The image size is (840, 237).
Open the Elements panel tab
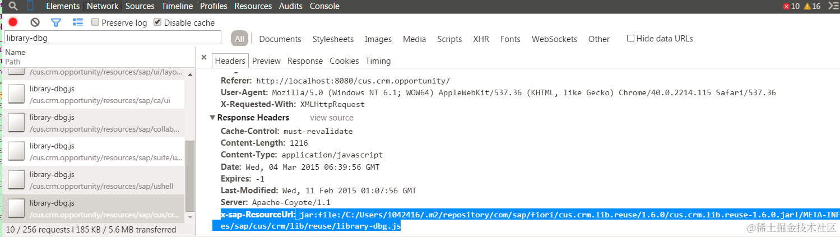(x=63, y=6)
